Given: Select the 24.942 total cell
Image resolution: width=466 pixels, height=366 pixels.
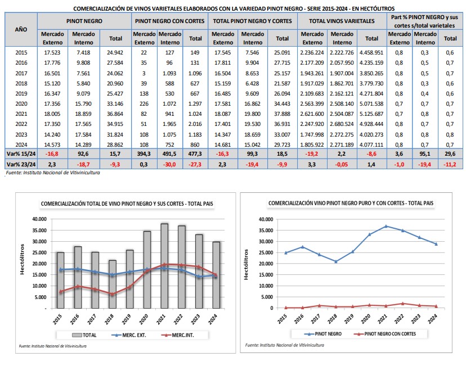Looking at the screenshot, I should pos(115,52).
